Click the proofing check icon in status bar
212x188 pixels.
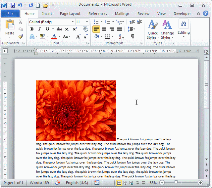pos(58,183)
